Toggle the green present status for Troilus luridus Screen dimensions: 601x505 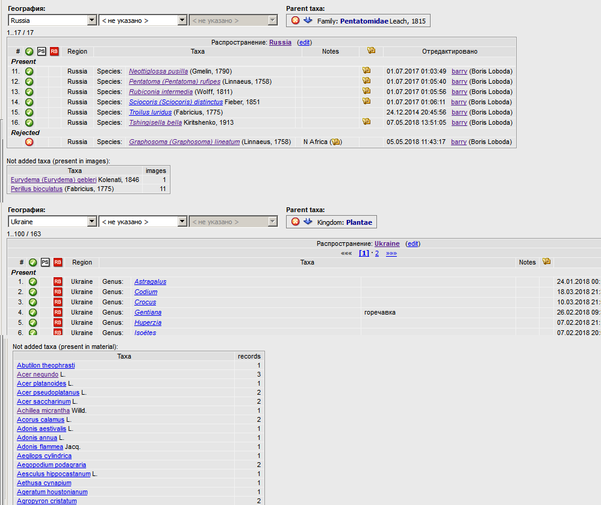click(x=29, y=112)
